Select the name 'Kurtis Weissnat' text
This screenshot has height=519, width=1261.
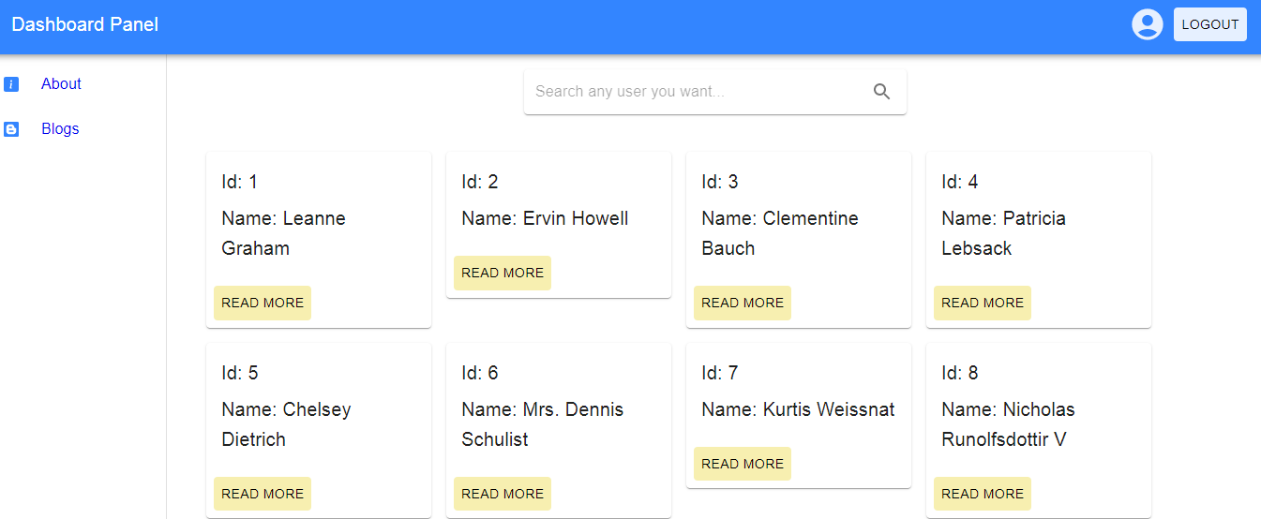[829, 409]
